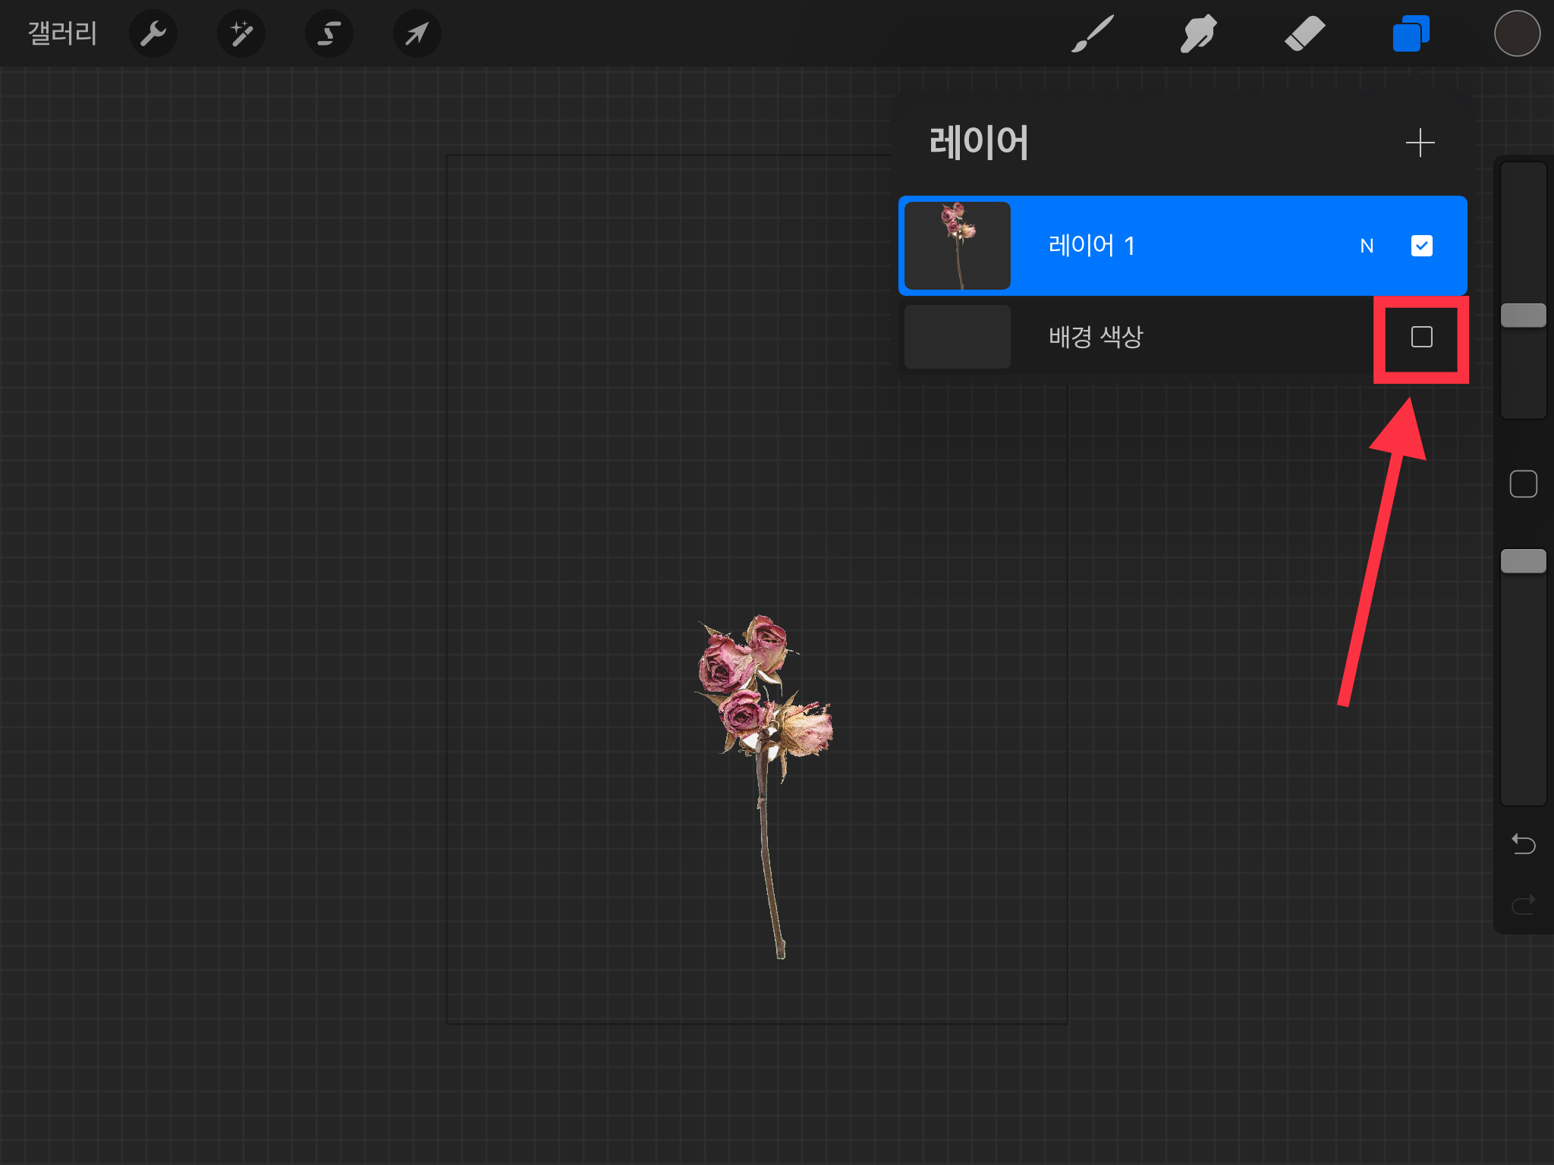1554x1165 pixels.
Task: Click the brush size slider handle
Action: [x=1523, y=316]
